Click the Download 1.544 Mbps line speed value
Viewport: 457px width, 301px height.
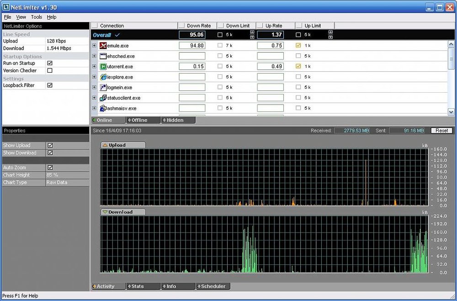pos(59,48)
